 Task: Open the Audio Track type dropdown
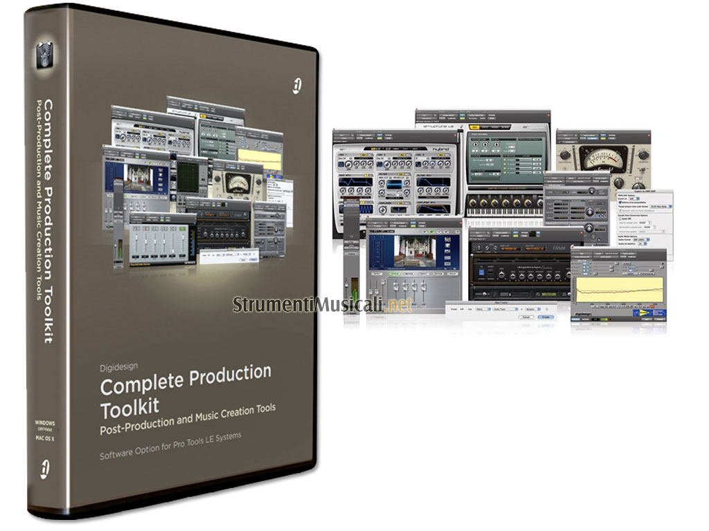(x=504, y=309)
